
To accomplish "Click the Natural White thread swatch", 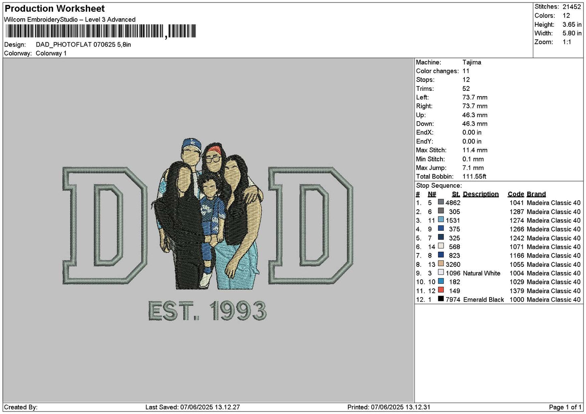I will [441, 273].
